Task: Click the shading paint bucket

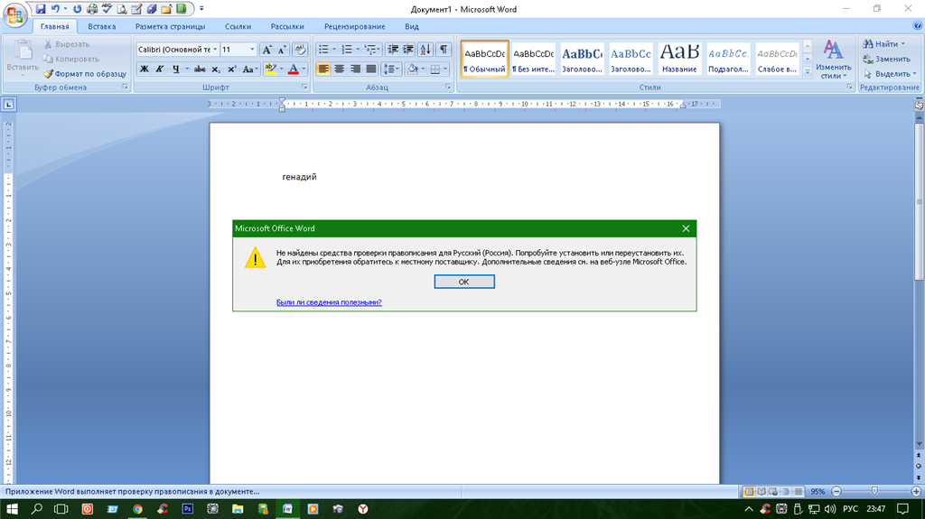Action: [x=412, y=69]
